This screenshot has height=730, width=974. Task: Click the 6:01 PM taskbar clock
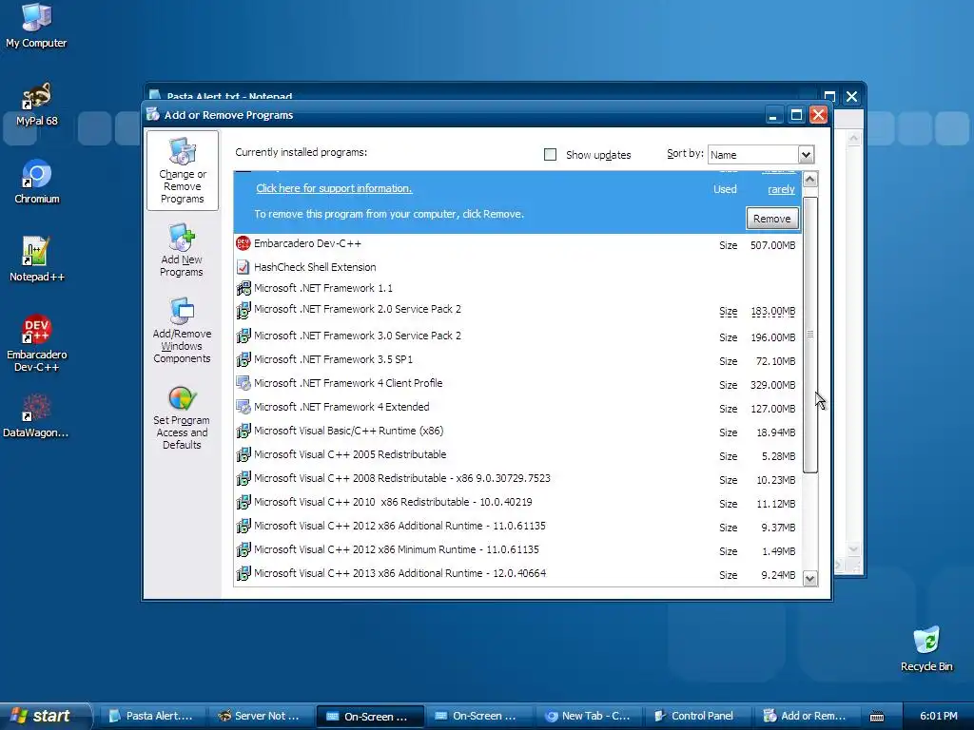click(938, 716)
